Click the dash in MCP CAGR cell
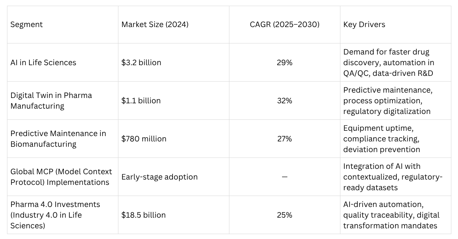 284,177
